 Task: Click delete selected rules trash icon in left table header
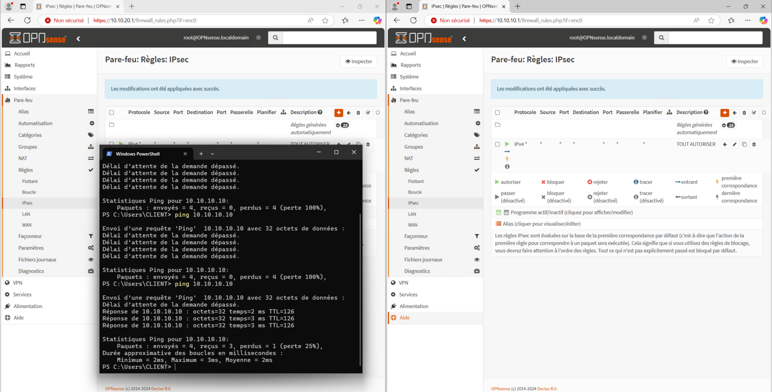click(x=358, y=113)
